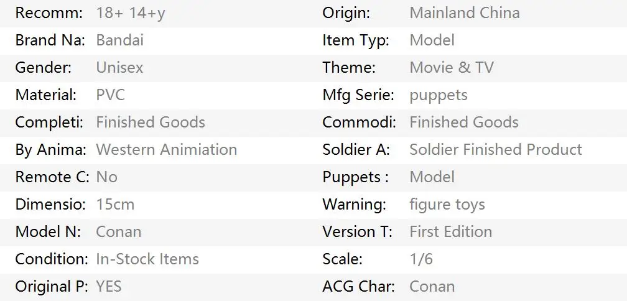Screen dimensions: 627x301
Task: Select the Unisex gender value
Action: 119,68
